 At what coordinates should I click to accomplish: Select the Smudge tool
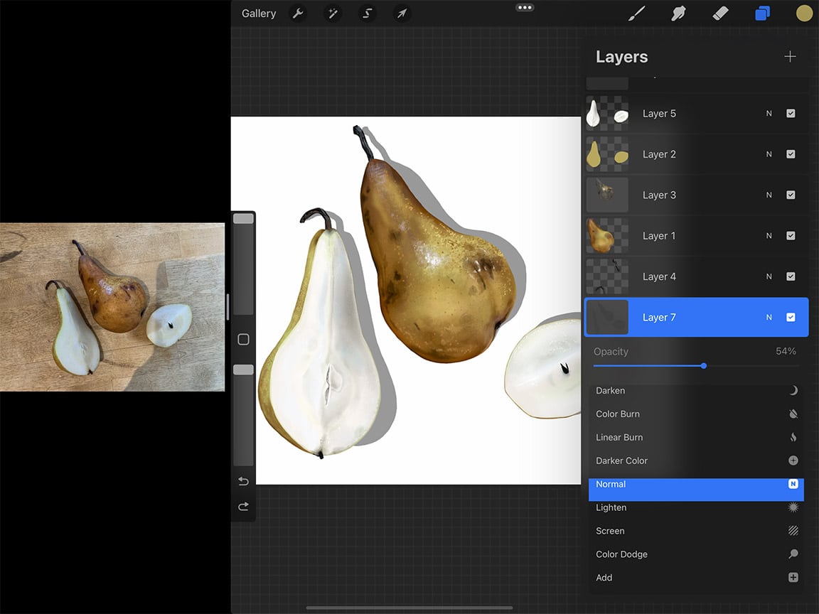tap(678, 13)
